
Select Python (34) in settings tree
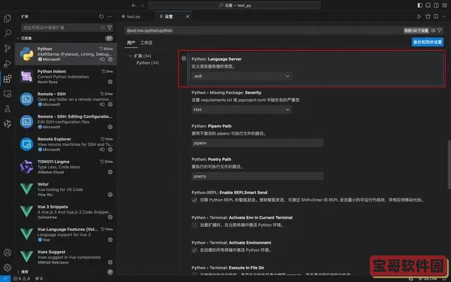click(x=148, y=63)
